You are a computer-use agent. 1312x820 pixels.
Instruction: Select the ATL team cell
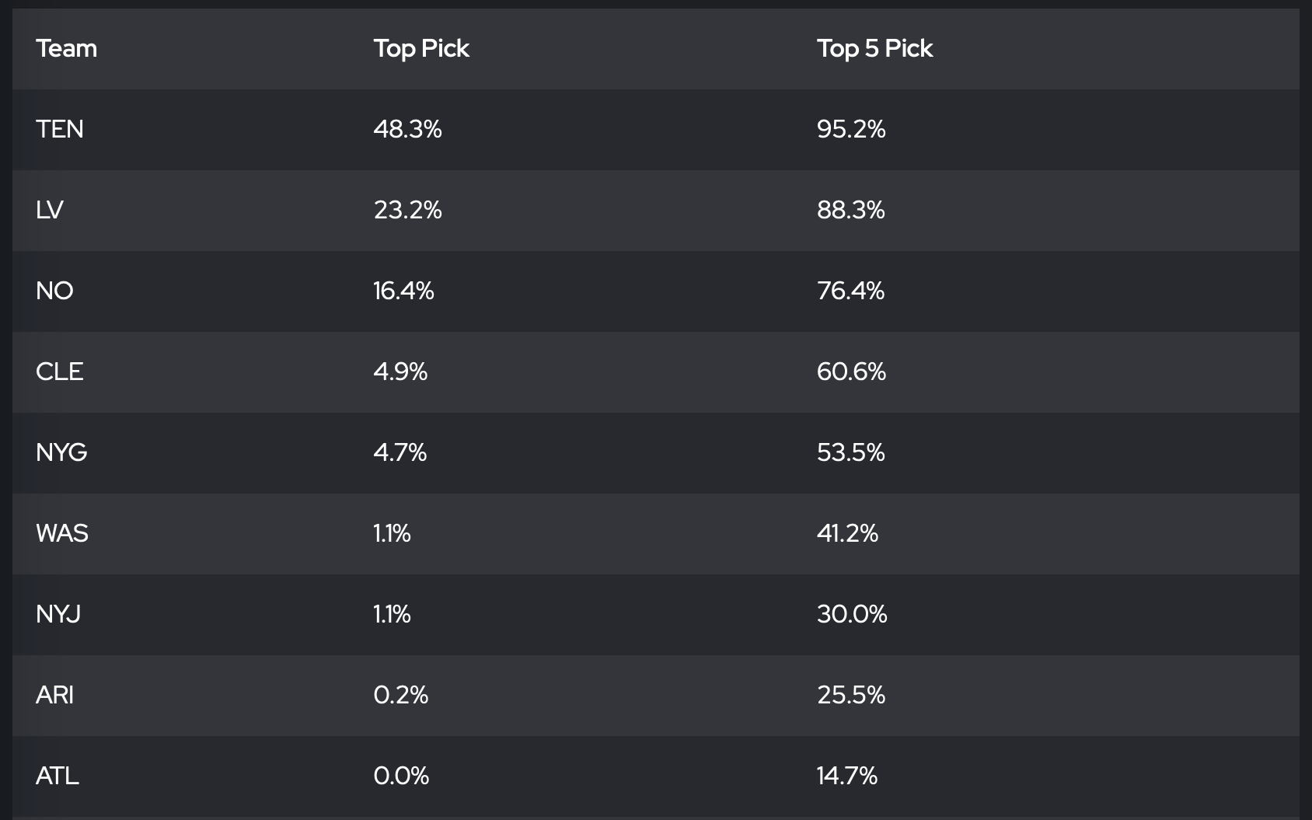pos(58,776)
